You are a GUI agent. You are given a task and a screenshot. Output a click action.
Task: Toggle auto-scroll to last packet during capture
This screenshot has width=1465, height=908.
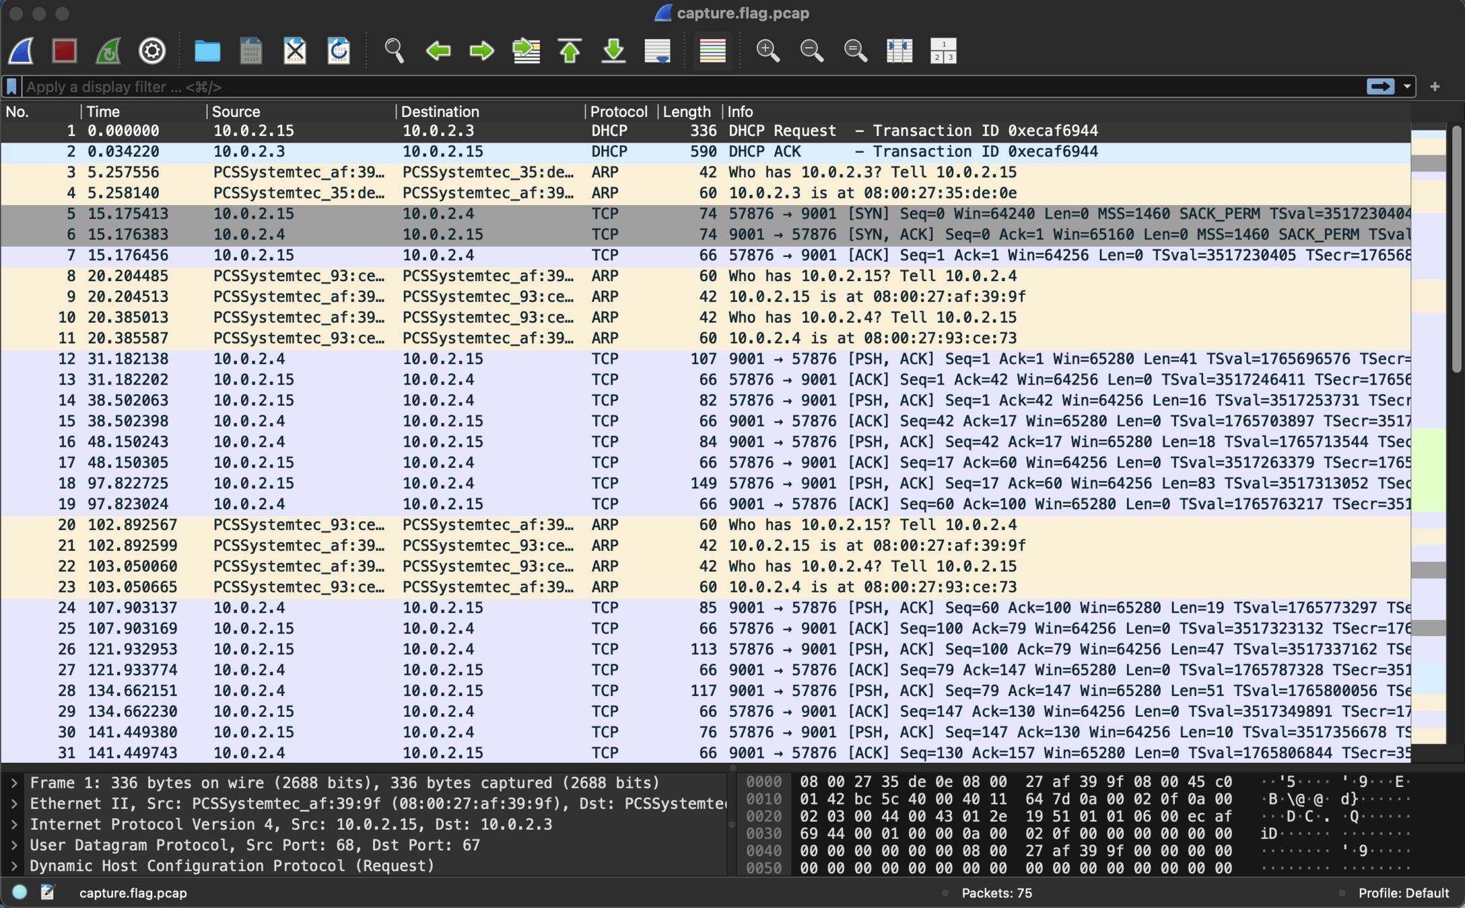(657, 51)
